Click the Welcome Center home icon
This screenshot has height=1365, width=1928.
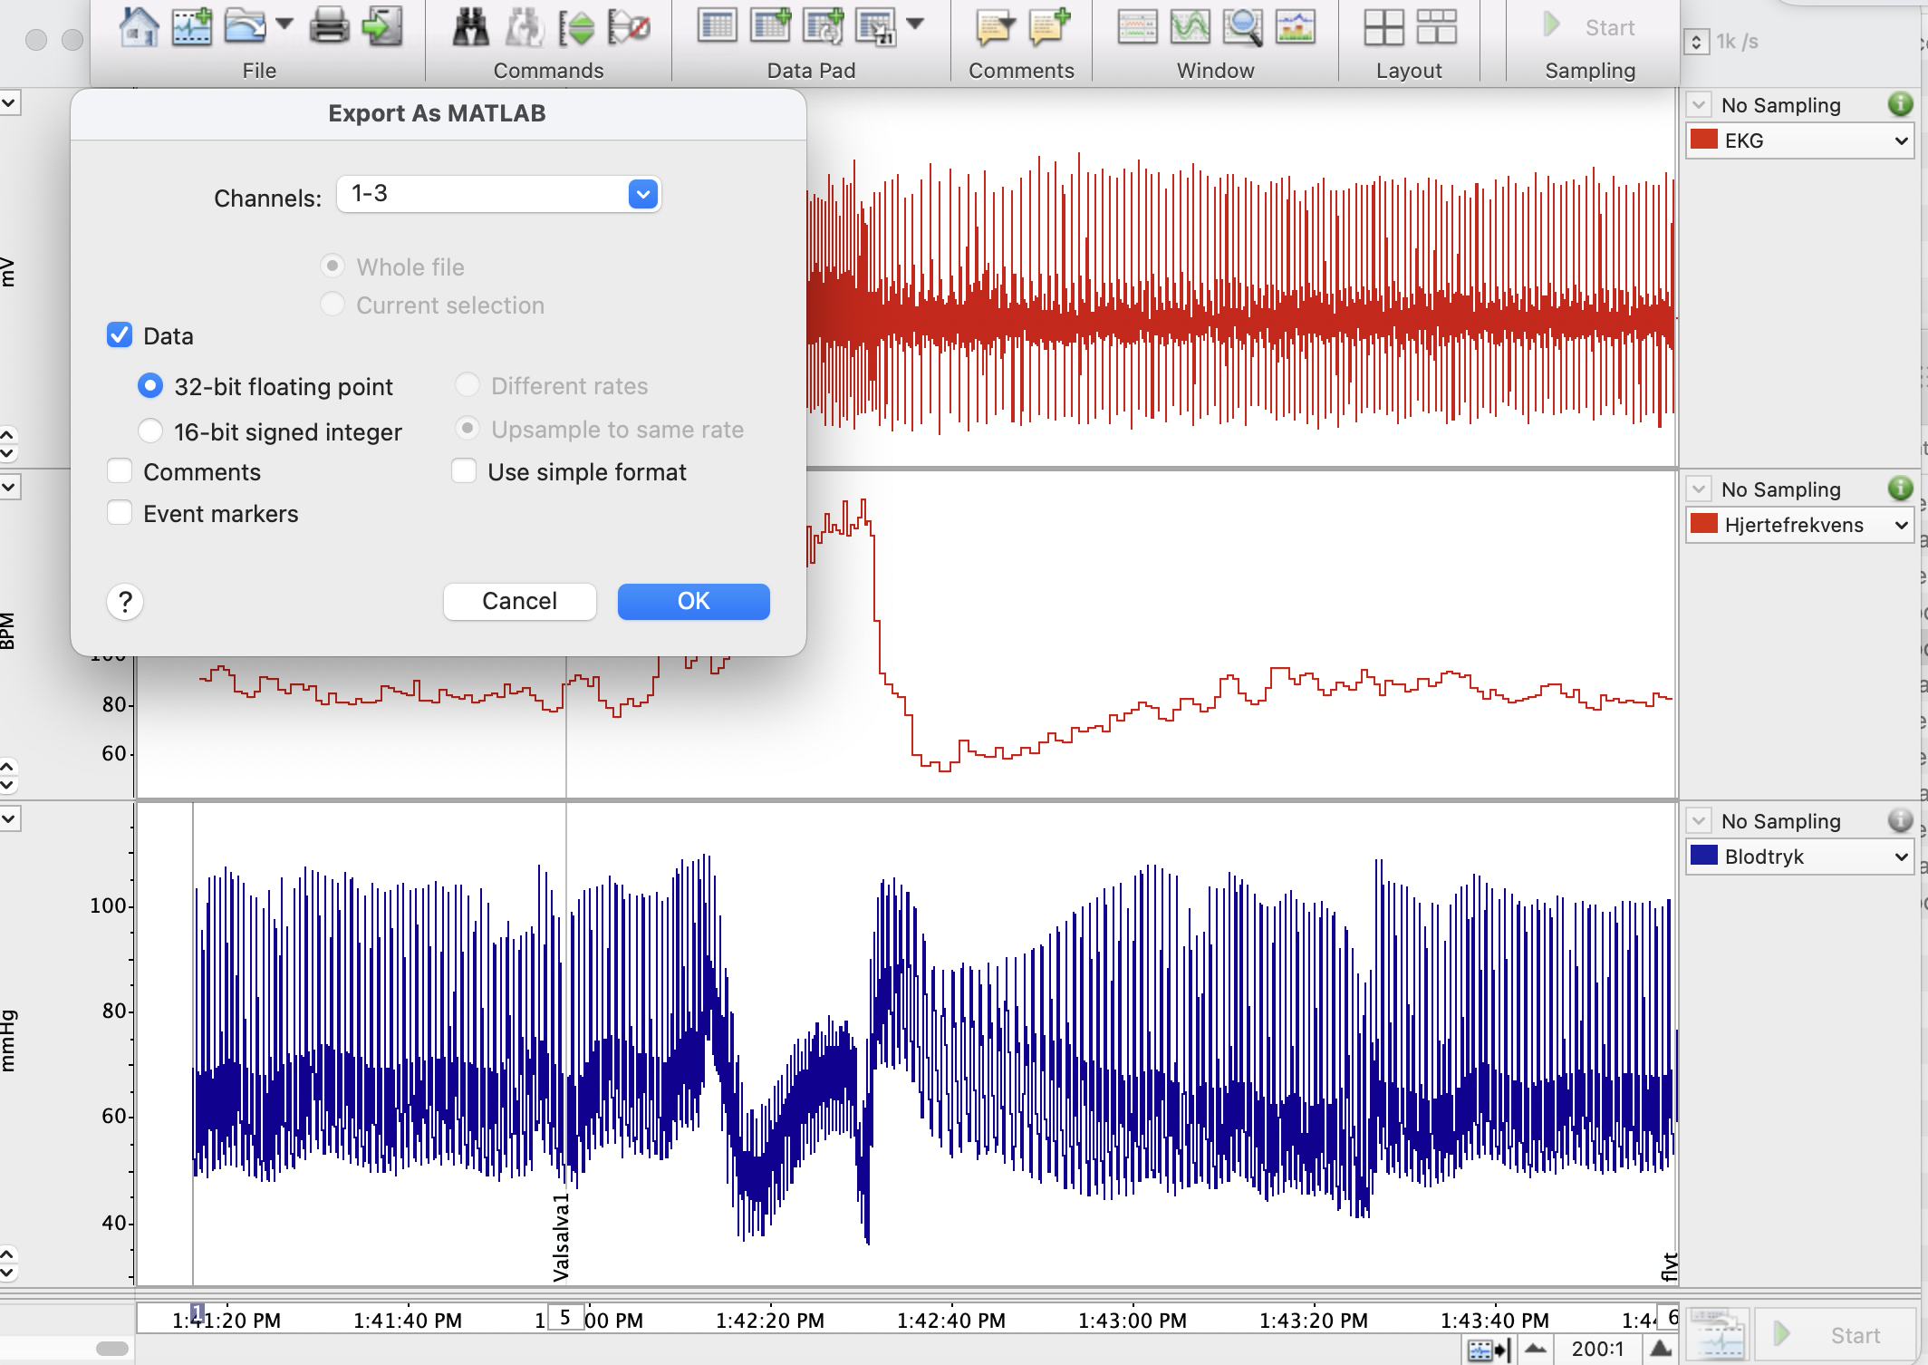139,26
